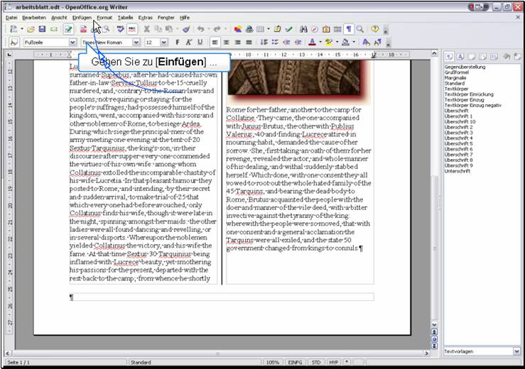Open the Format menu
The width and height of the screenshot is (525, 369).
point(104,16)
